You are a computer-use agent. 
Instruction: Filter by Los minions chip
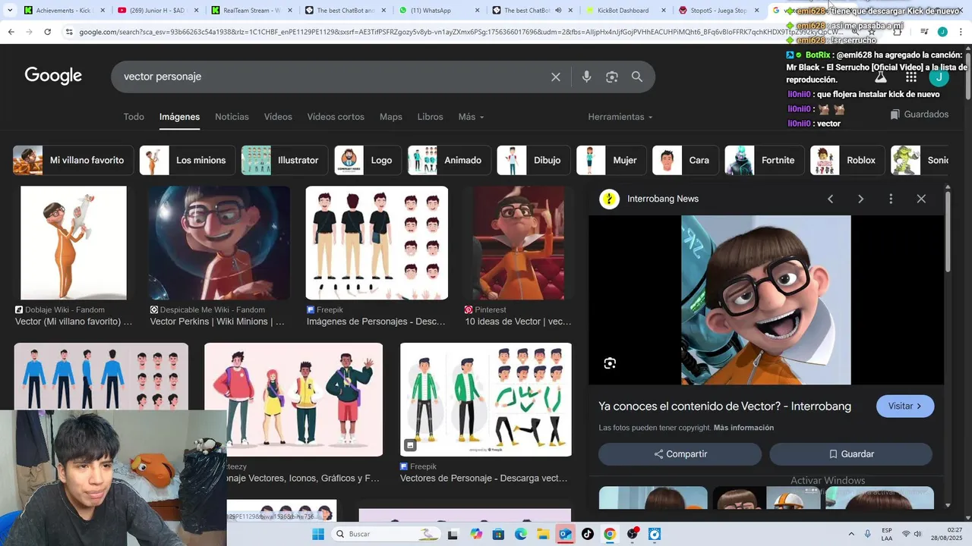pos(188,160)
